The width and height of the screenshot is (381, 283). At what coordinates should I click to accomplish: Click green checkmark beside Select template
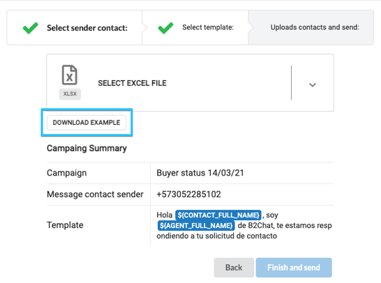(165, 28)
